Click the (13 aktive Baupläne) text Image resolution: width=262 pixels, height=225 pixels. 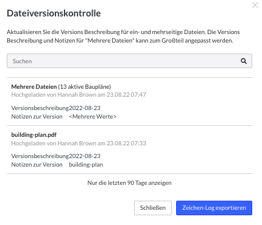coord(85,87)
